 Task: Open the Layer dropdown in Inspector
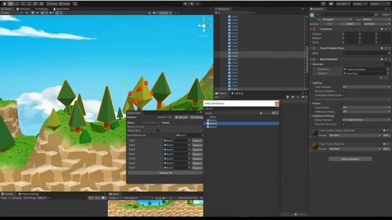376,20
